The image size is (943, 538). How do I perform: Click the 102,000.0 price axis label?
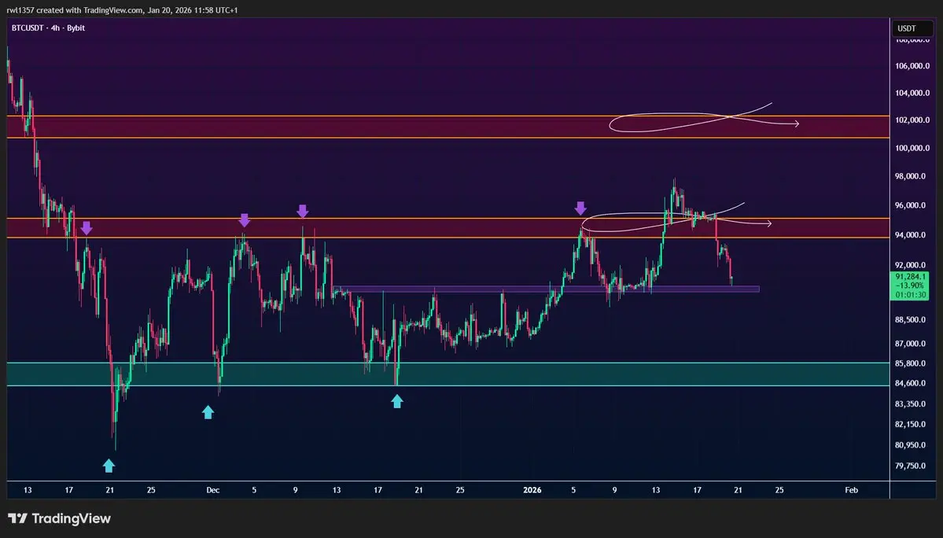pyautogui.click(x=912, y=120)
